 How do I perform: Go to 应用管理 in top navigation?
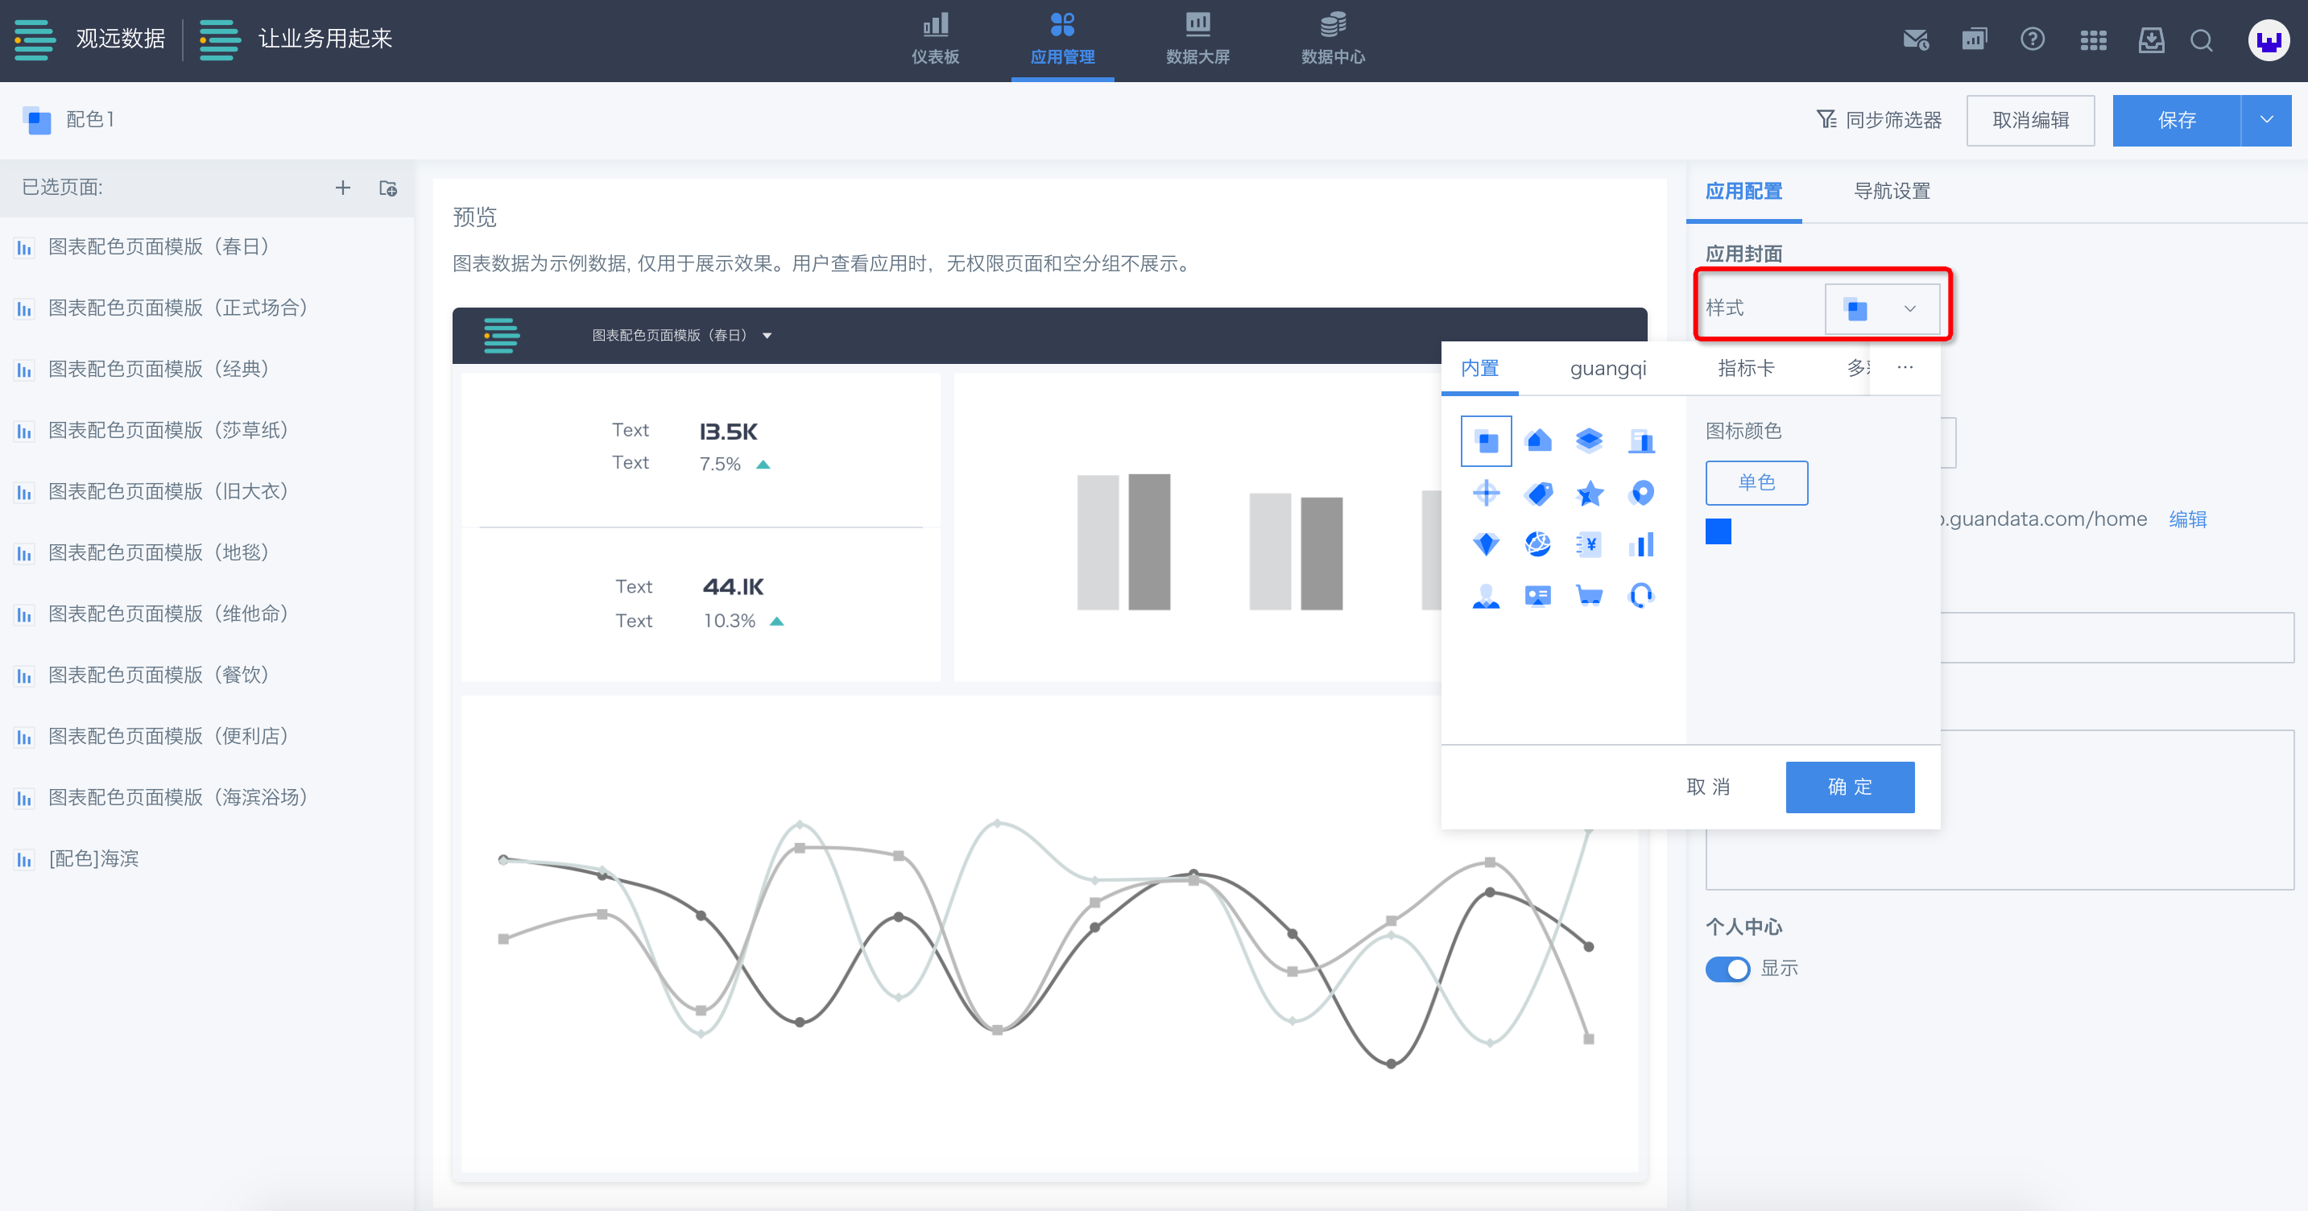coord(1061,40)
